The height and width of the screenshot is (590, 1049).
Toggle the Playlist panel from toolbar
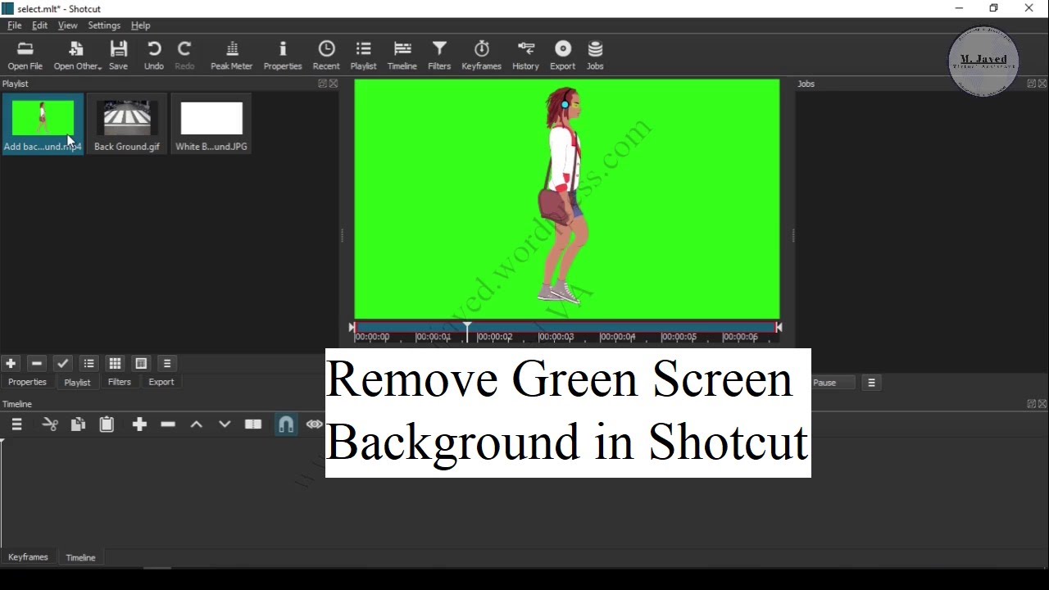pyautogui.click(x=364, y=55)
